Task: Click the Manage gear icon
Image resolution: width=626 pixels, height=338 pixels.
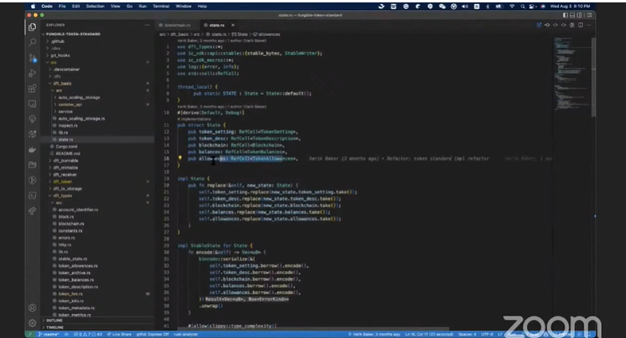Action: point(32,321)
